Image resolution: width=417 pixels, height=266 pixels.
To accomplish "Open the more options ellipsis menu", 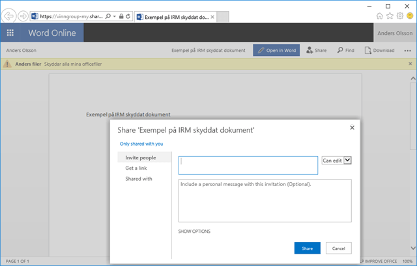I will pyautogui.click(x=407, y=50).
